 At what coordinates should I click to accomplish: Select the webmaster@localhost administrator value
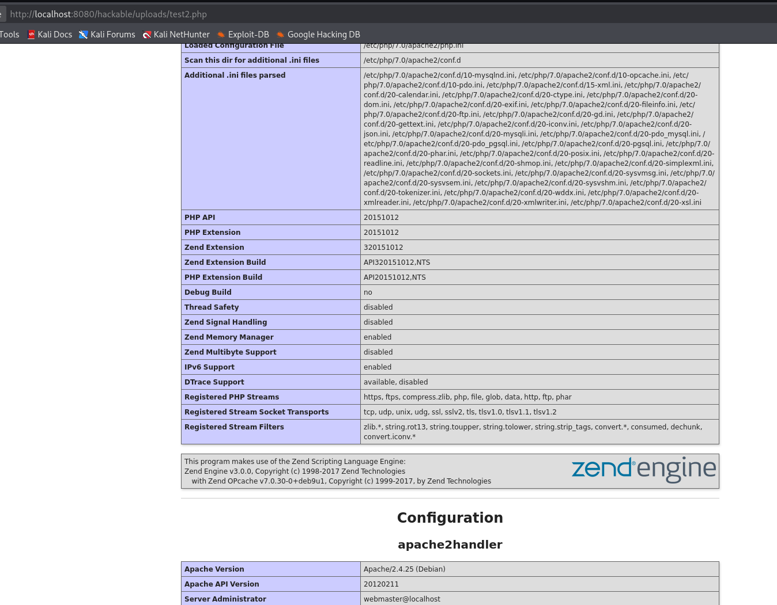(402, 599)
